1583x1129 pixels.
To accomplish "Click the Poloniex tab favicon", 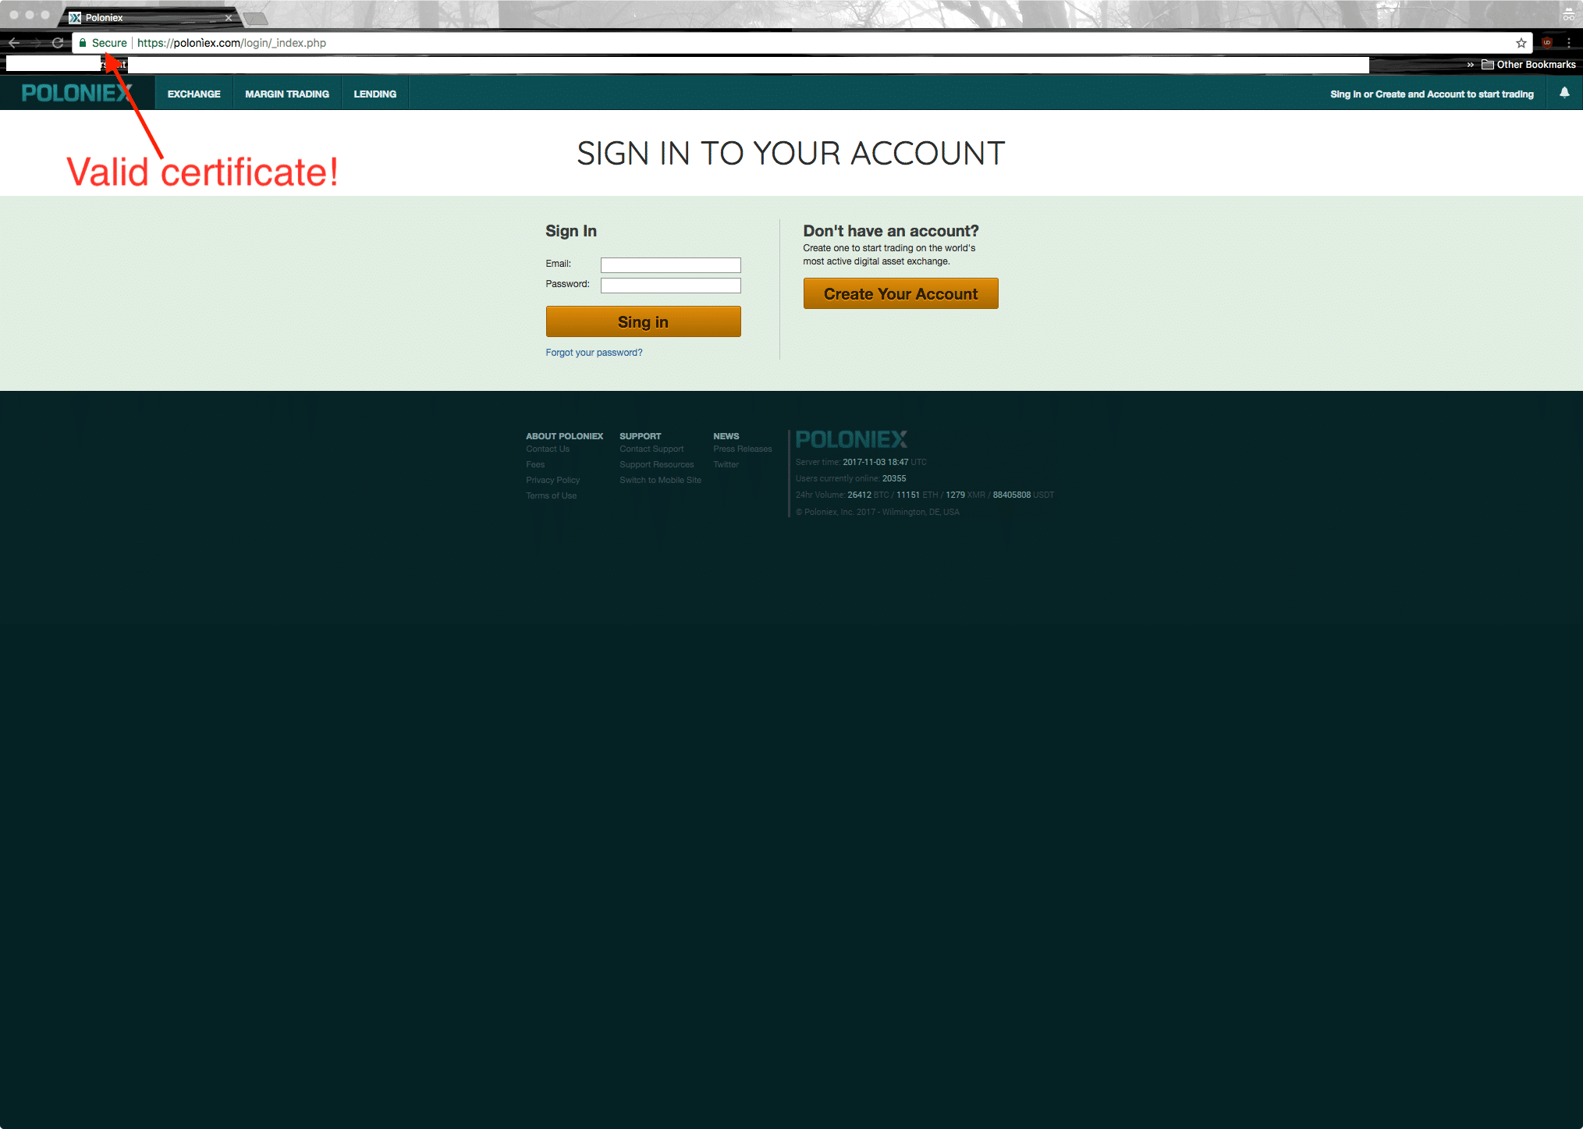I will pos(75,17).
